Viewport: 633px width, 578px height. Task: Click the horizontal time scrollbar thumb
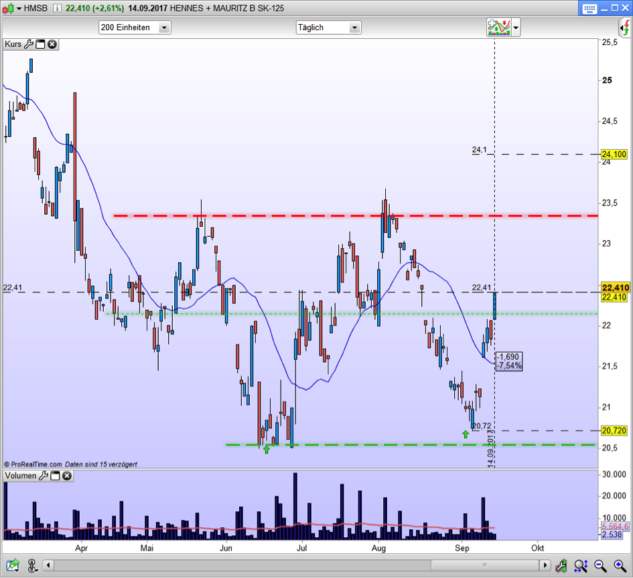point(485,565)
